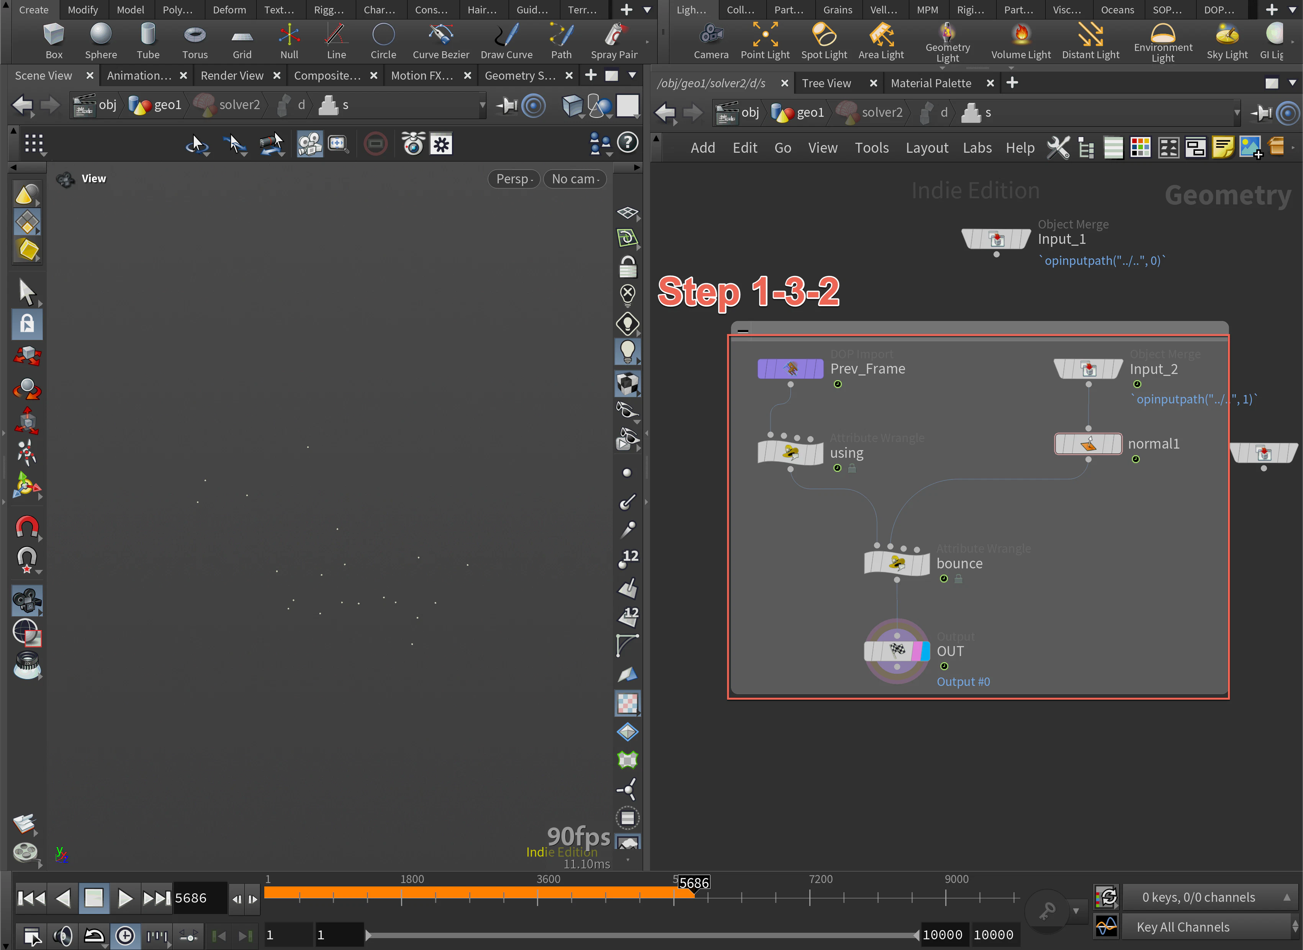Add a Geometry Light
The width and height of the screenshot is (1303, 950).
[948, 42]
